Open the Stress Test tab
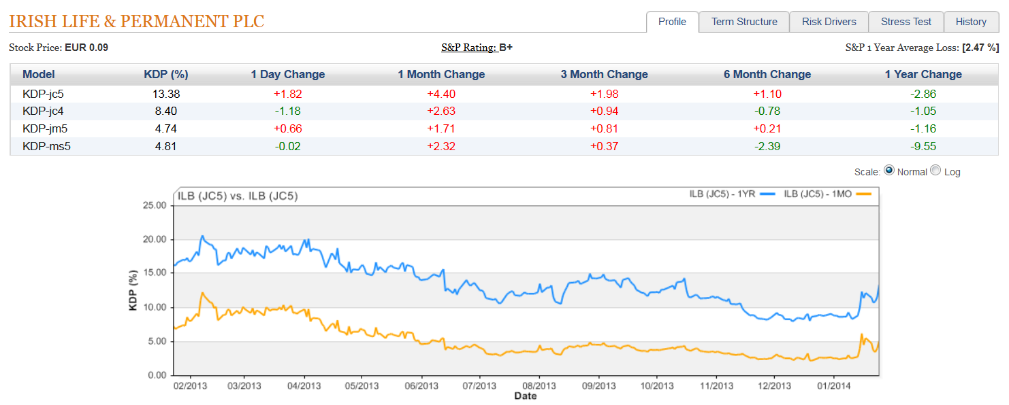 pyautogui.click(x=906, y=22)
